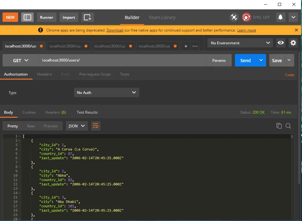
Task: Switch to the Builder tab
Action: (x=132, y=17)
